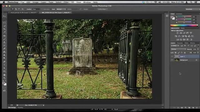The height and width of the screenshot is (112, 200).
Task: Select the Rectangular Marquee tool in toolbox
Action: [4, 19]
